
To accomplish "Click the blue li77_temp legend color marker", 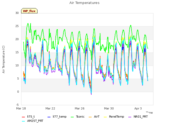I will pos(49,117).
